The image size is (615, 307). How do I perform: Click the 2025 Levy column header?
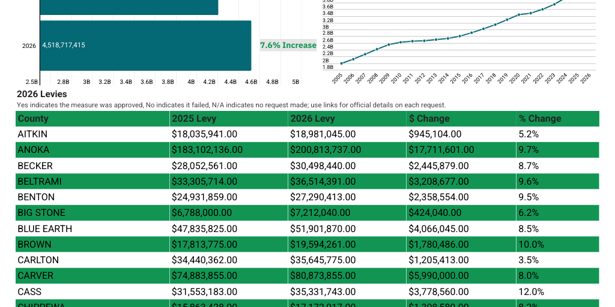click(229, 119)
